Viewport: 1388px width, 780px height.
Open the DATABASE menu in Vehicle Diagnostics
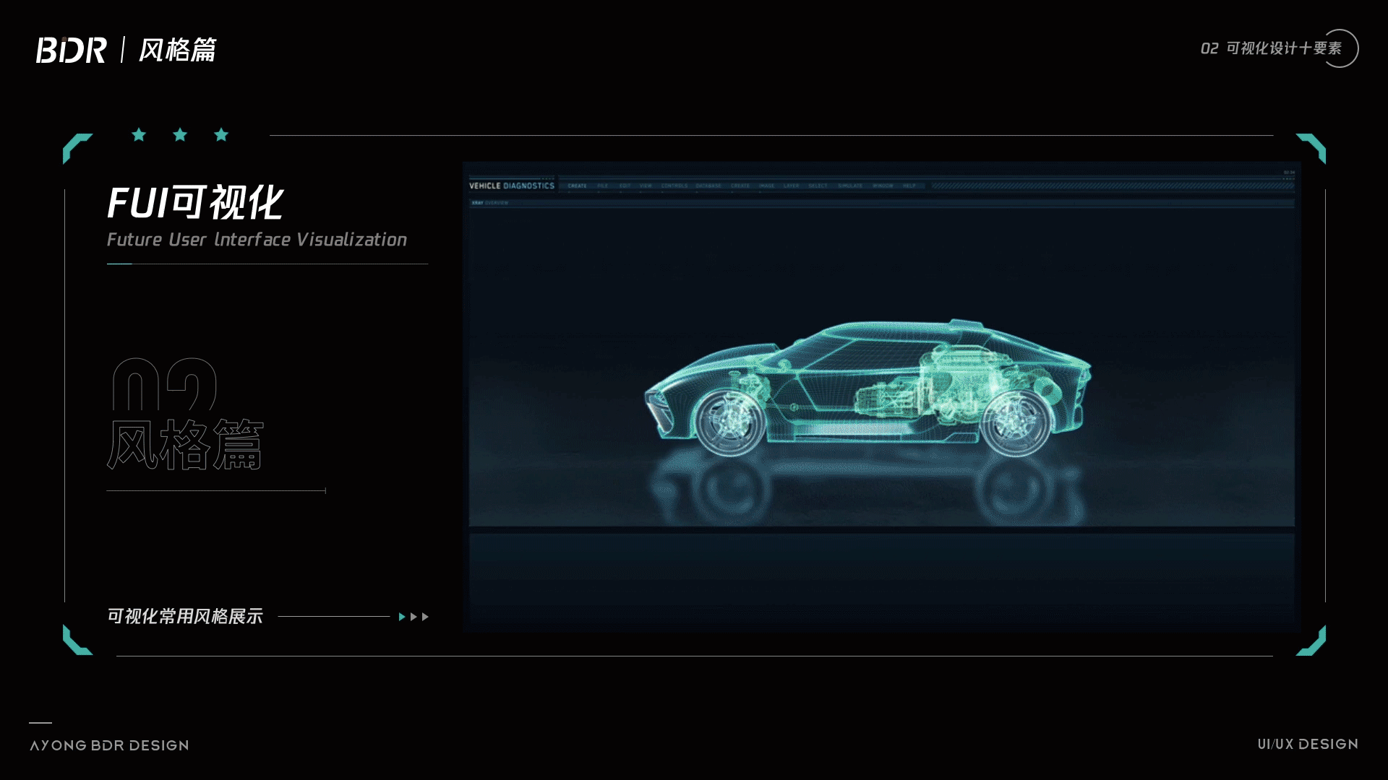[x=708, y=186]
